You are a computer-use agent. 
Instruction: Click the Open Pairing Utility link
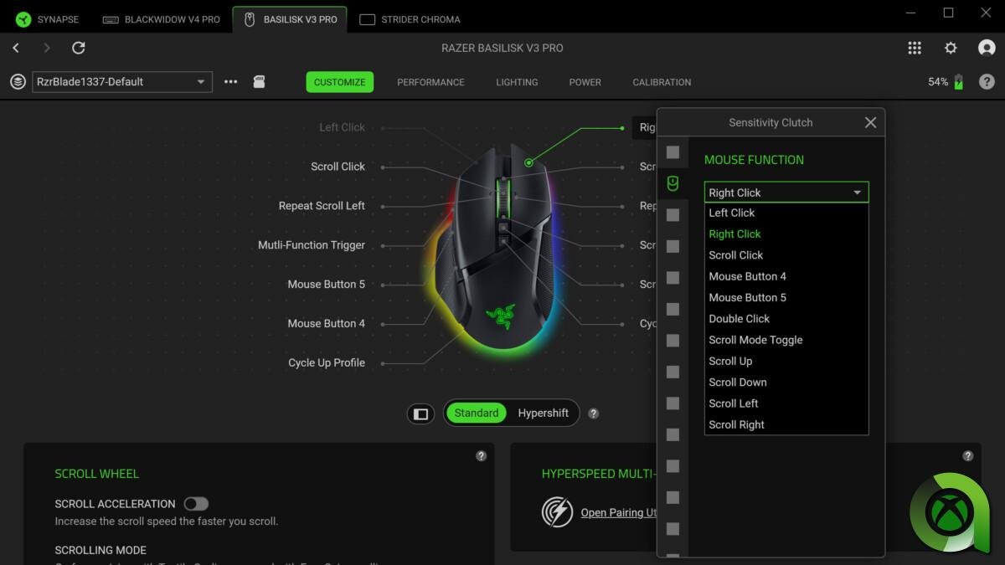click(620, 512)
